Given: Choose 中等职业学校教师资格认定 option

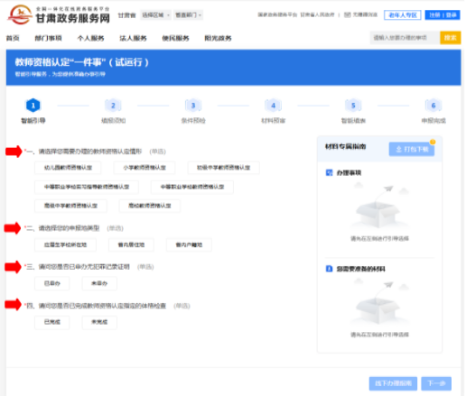Looking at the screenshot, I should [x=192, y=187].
